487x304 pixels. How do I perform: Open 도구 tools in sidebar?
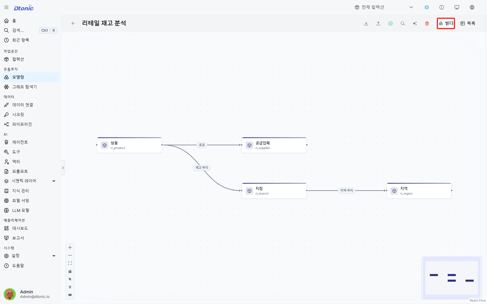30,152
